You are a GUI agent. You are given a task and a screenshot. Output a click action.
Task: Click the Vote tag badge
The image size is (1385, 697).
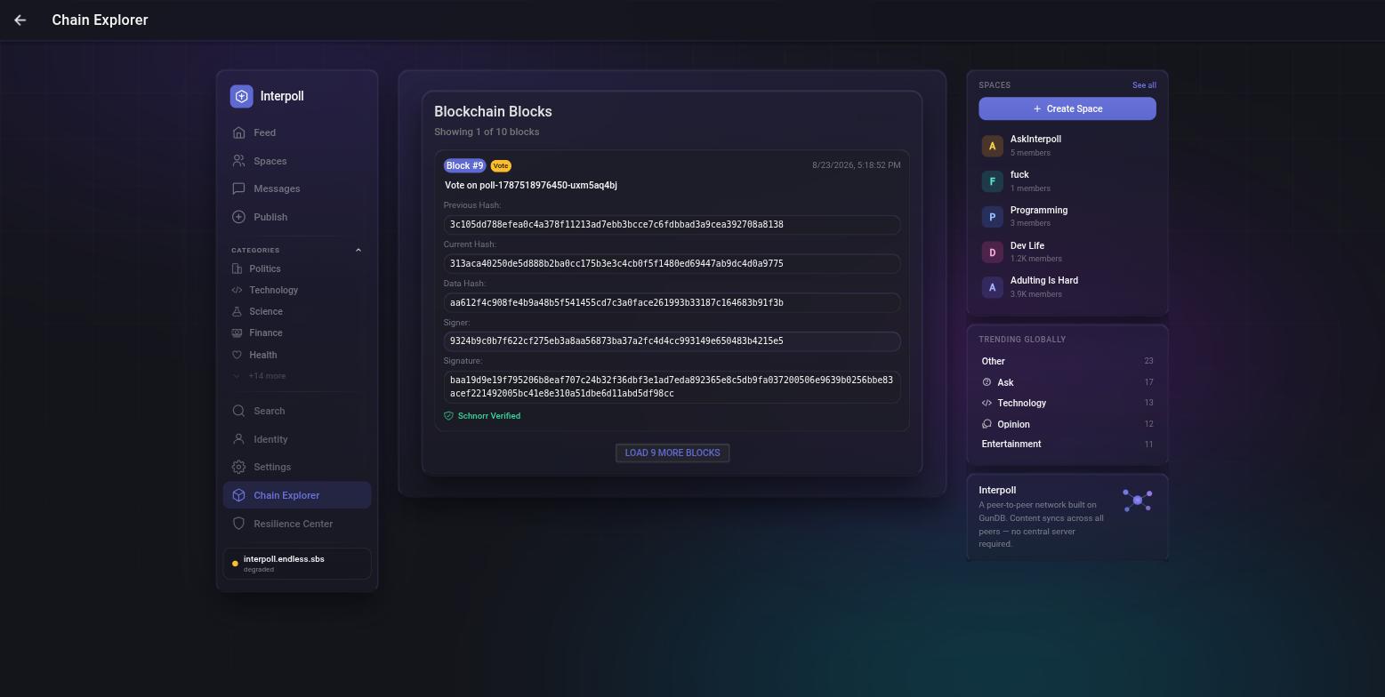(x=501, y=165)
